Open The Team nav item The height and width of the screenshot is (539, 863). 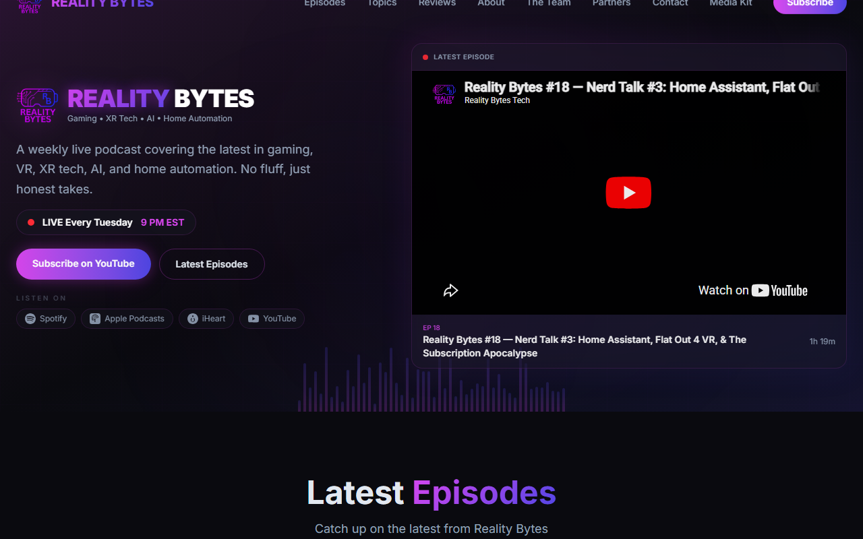tap(548, 3)
